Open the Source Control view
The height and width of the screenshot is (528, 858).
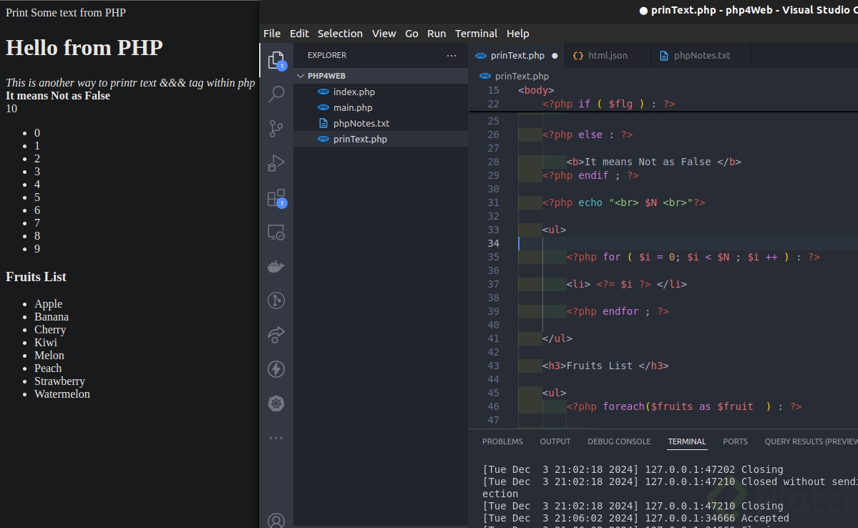coord(276,129)
